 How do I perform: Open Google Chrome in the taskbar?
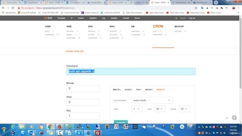point(50,127)
